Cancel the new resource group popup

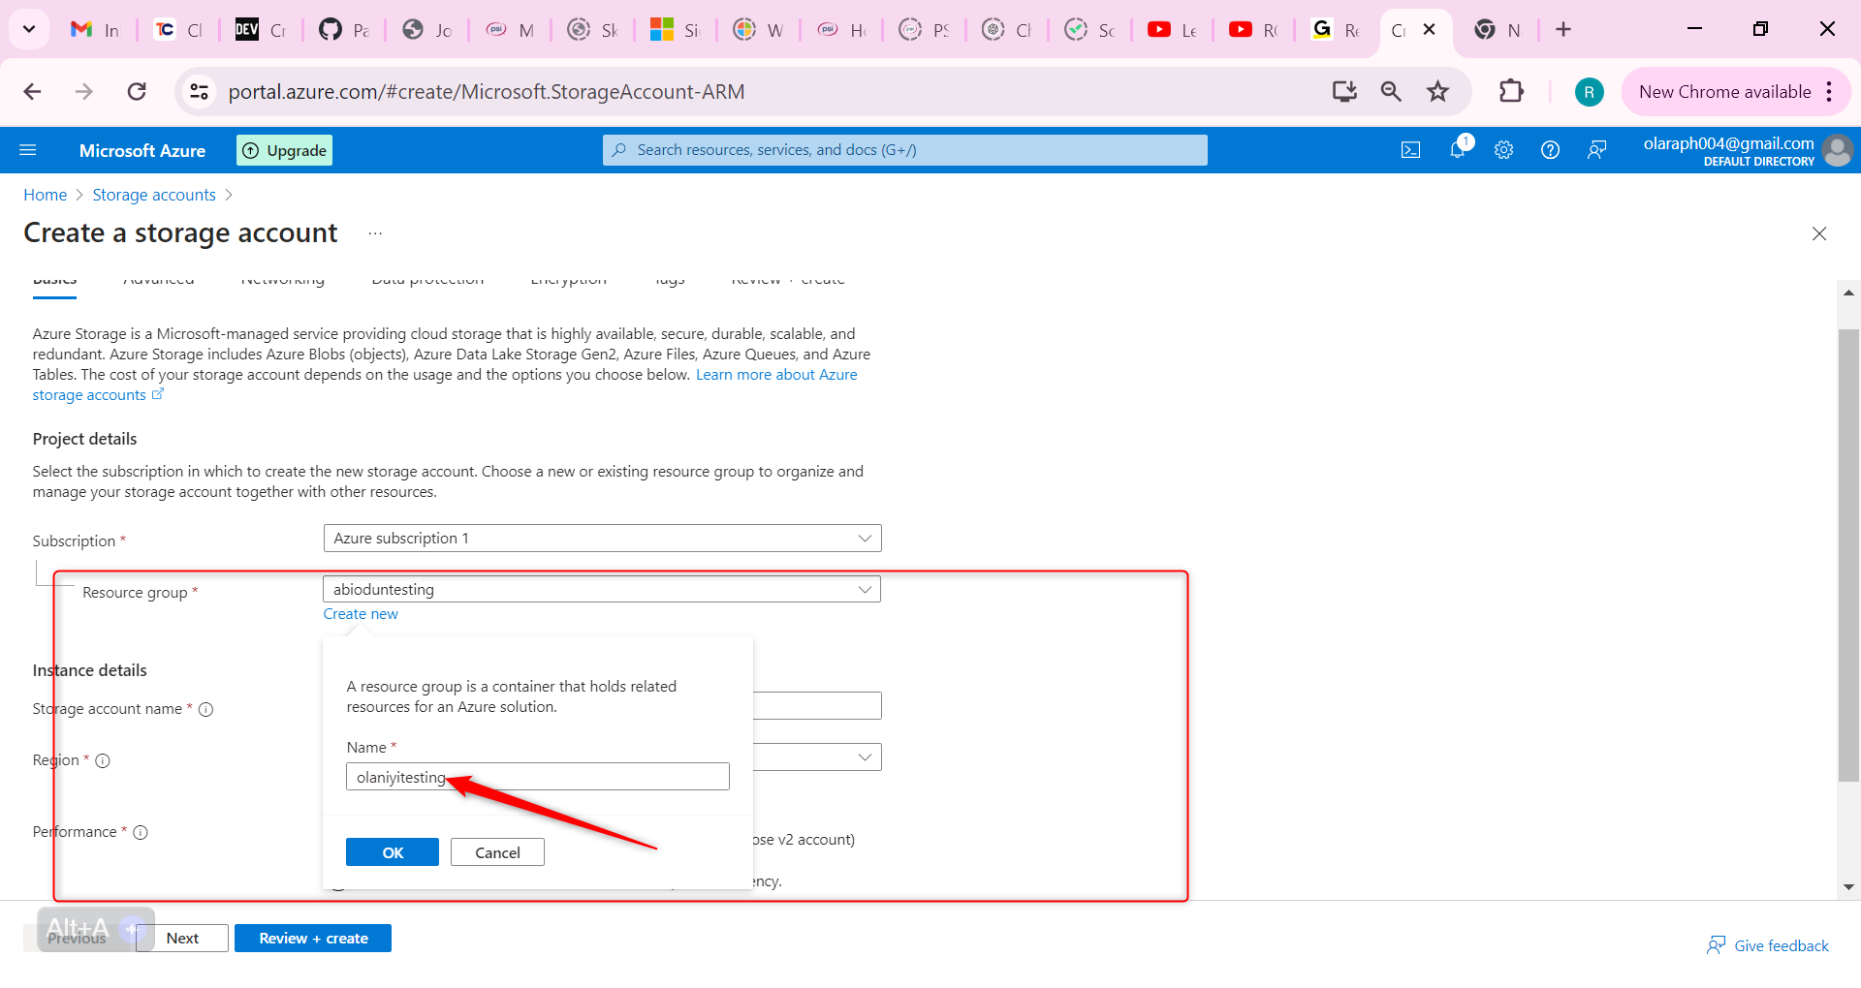[497, 852]
